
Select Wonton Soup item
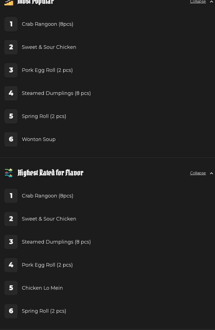39,139
